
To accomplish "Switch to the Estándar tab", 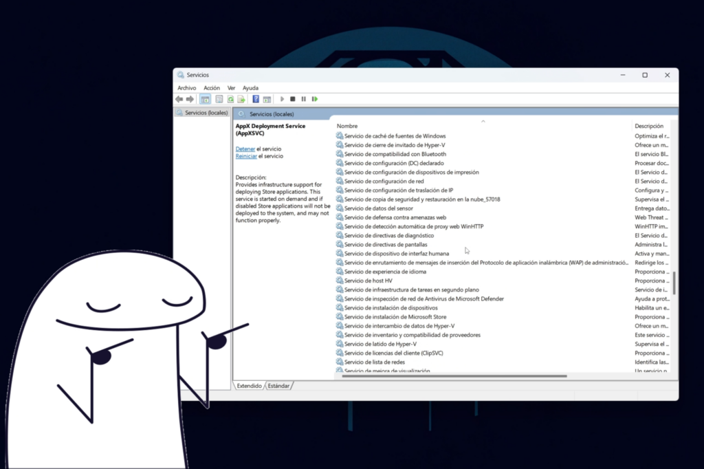I will (278, 386).
